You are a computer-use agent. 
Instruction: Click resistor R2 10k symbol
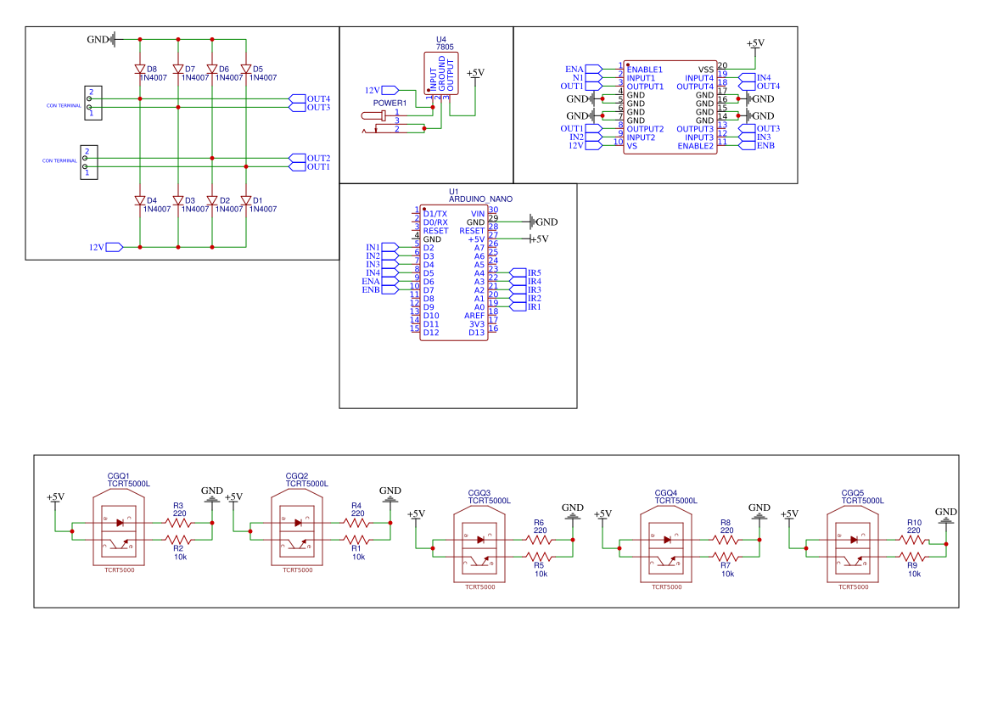178,540
